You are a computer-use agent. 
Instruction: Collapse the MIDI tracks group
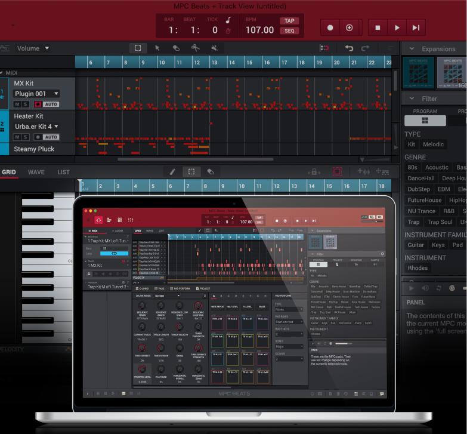point(1,73)
